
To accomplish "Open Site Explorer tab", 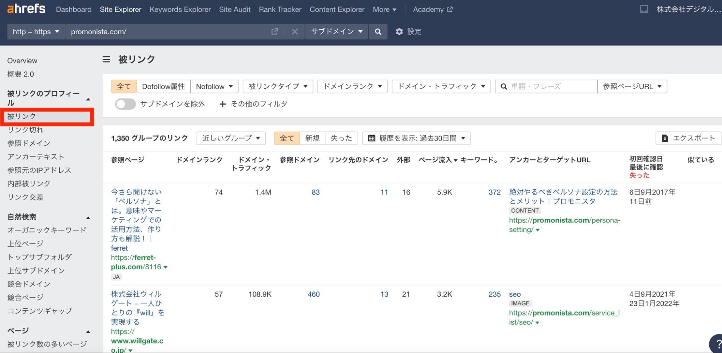I will [121, 9].
